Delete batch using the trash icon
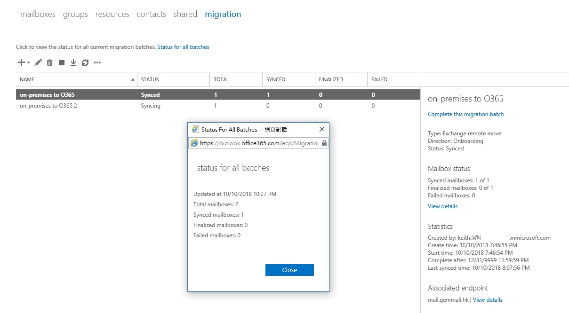Image resolution: width=569 pixels, height=313 pixels. (x=49, y=62)
